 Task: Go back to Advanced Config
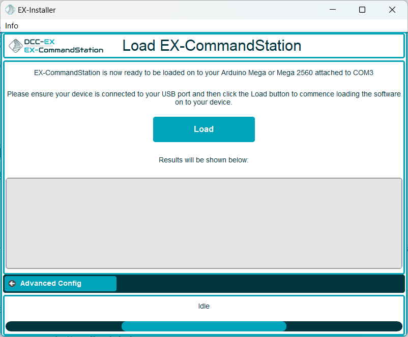(x=61, y=284)
